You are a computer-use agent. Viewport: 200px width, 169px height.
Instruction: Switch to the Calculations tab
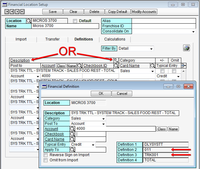[x=115, y=39]
